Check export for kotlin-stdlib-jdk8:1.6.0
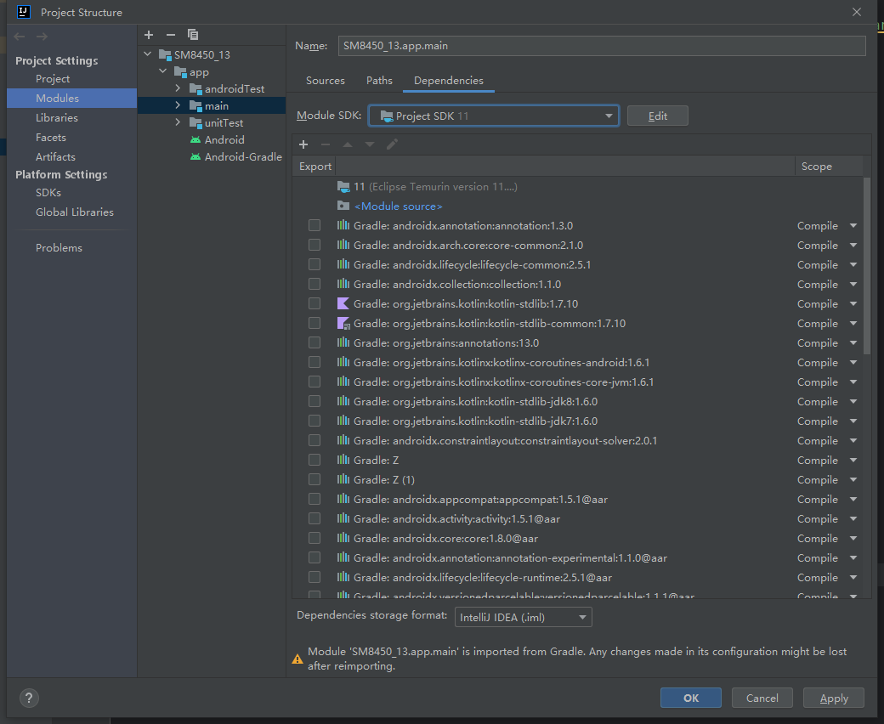The width and height of the screenshot is (884, 724). [x=314, y=401]
